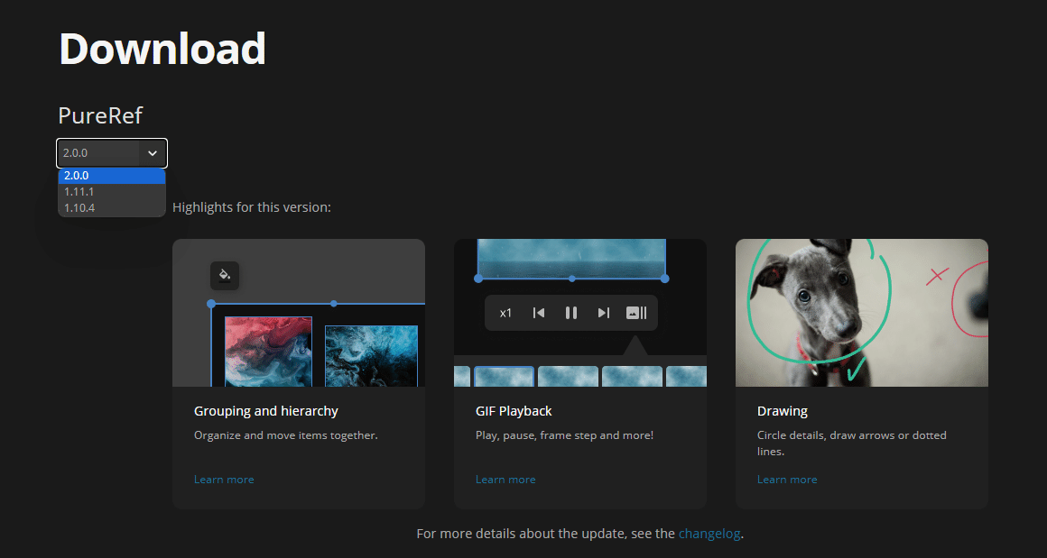The image size is (1047, 558).
Task: Click the puppy drawing preview image
Action: pos(861,313)
